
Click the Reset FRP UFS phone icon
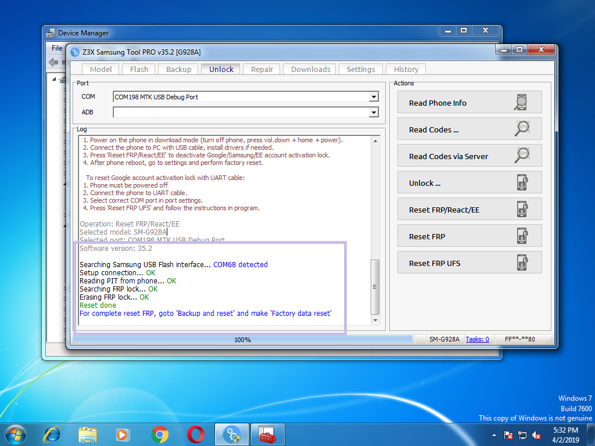click(x=522, y=262)
